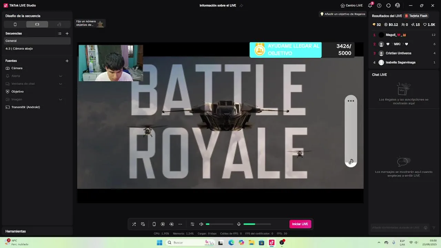Add a new sequence with plus
441x248 pixels.
[67, 33]
